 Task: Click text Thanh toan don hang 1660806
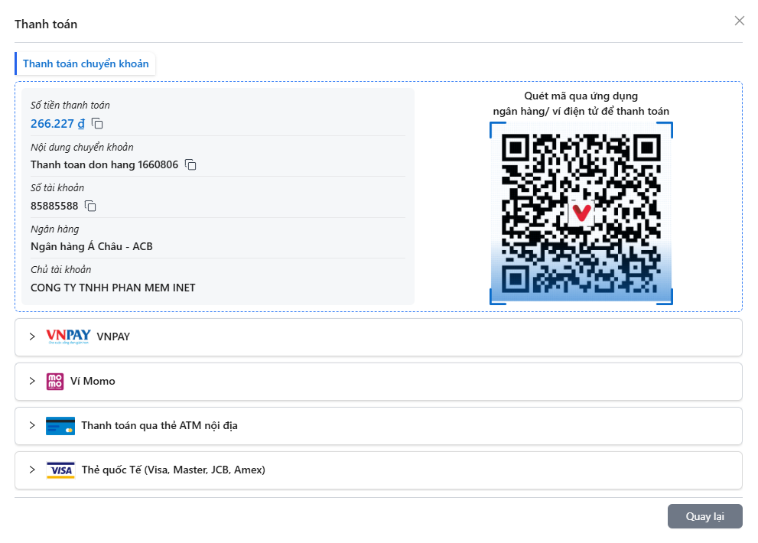pos(105,165)
